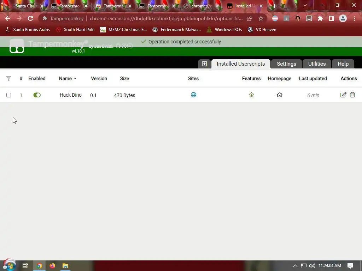This screenshot has height=271, width=362.
Task: Sort by Size column header
Action: pos(124,79)
